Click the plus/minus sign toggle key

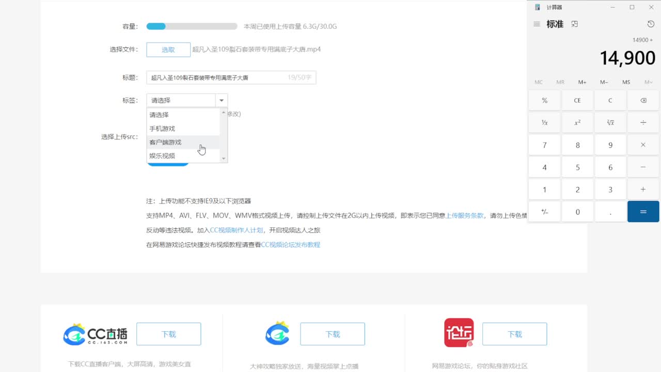click(x=544, y=212)
